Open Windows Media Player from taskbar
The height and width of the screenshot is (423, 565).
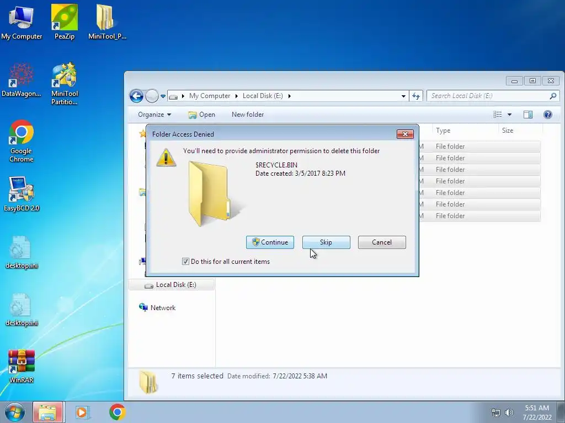(82, 412)
